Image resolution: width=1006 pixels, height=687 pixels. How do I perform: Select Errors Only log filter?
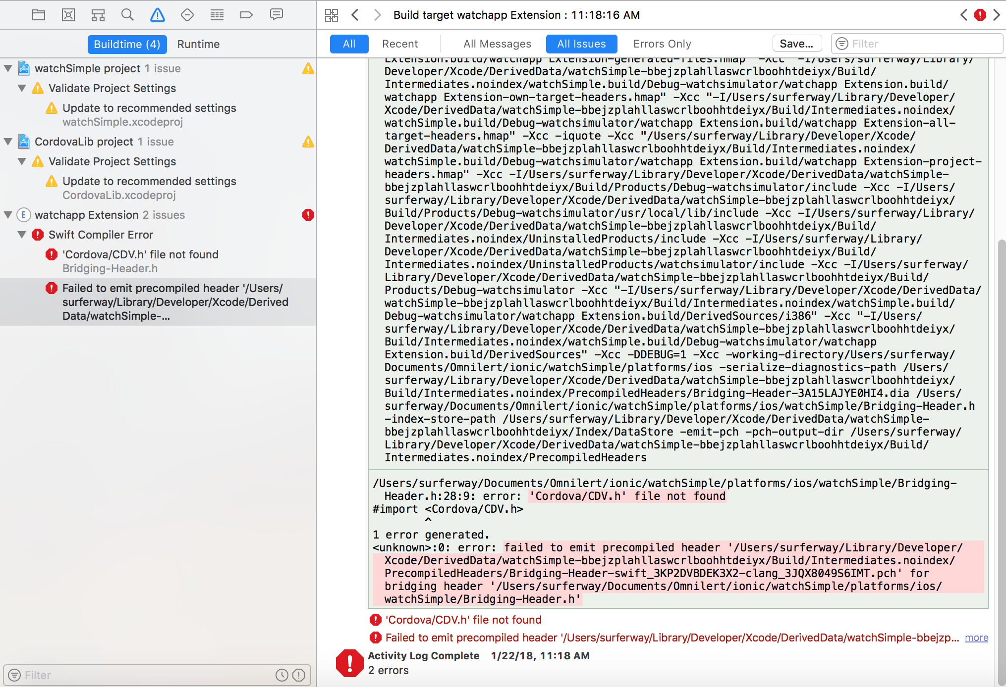[x=662, y=44]
